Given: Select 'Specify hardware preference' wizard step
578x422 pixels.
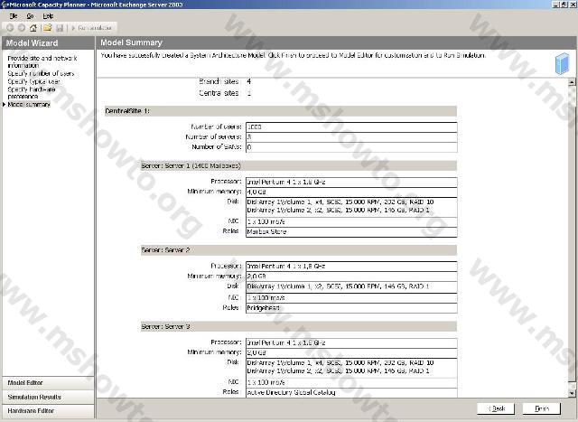Looking at the screenshot, I should tap(32, 92).
